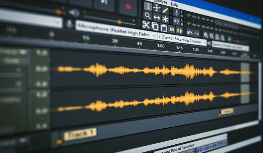The height and width of the screenshot is (153, 263).
Task: Toggle the playback level meter
Action: [x=176, y=20]
